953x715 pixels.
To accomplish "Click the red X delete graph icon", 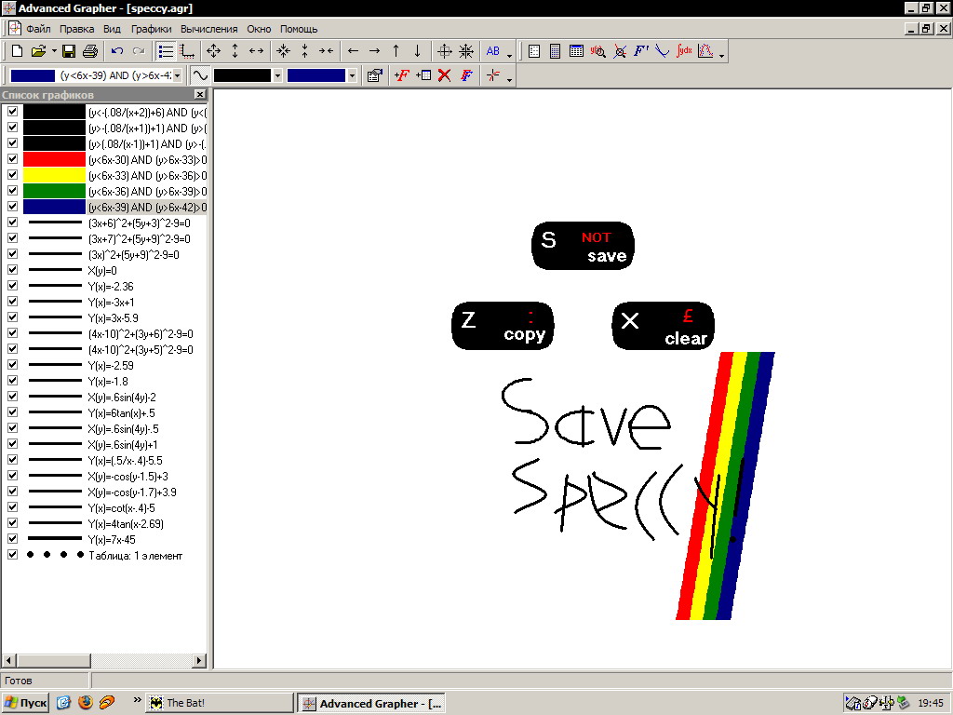I will [x=445, y=75].
